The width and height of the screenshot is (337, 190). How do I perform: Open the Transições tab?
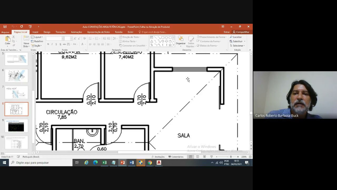pyautogui.click(x=61, y=32)
